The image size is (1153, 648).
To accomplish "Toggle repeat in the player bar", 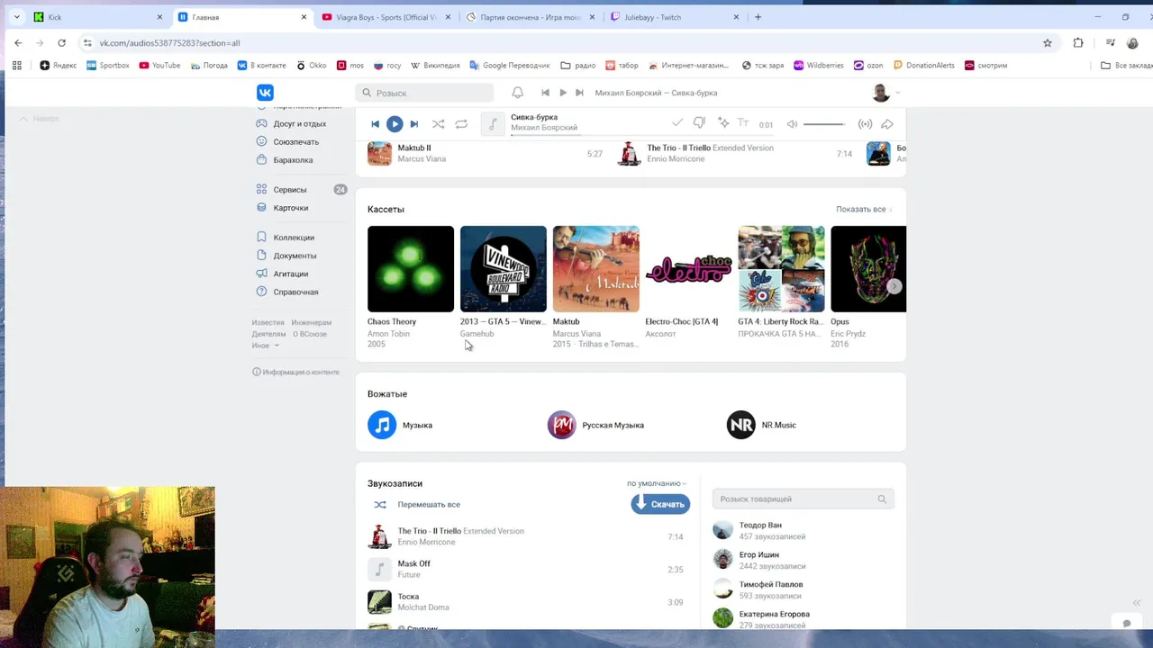I will coord(461,124).
